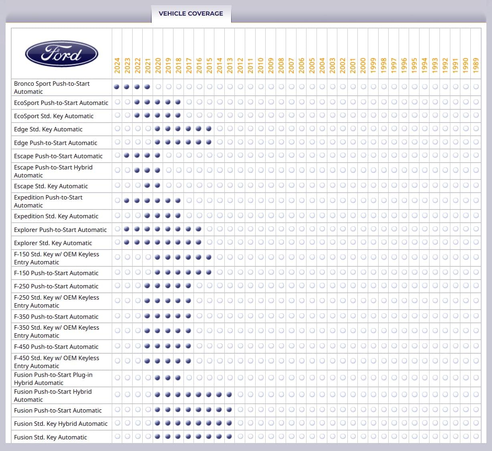Viewport: 492px width, 451px height.
Task: Click Escape Push-to-Start Automatic 2023 dot
Action: point(127,155)
